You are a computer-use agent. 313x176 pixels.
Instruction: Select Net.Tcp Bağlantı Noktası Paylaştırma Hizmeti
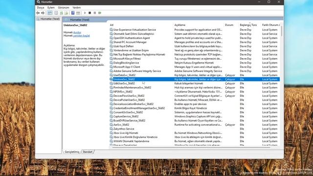(x=139, y=54)
